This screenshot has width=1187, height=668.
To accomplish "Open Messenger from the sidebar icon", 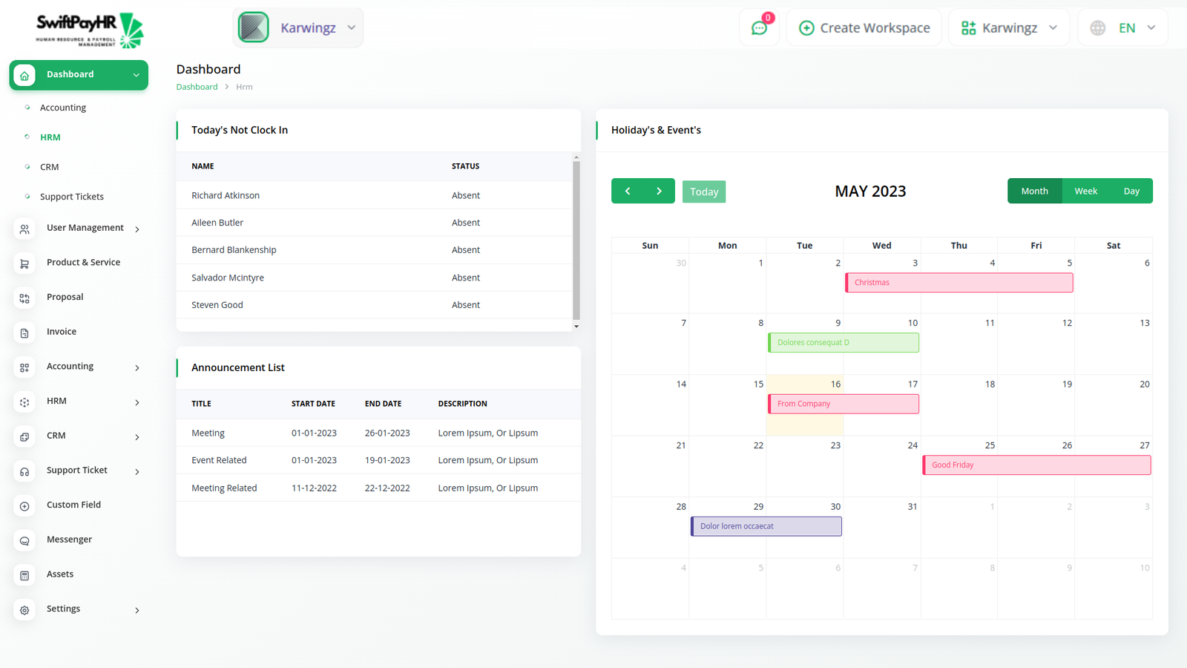I will point(24,541).
